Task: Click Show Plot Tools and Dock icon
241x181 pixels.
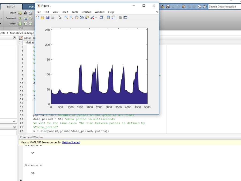Action: (x=125, y=17)
